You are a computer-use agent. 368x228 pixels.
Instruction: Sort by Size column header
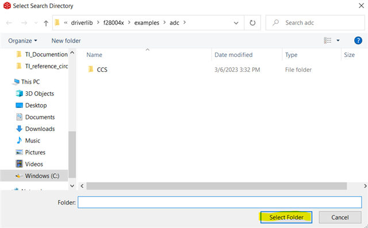coord(349,55)
